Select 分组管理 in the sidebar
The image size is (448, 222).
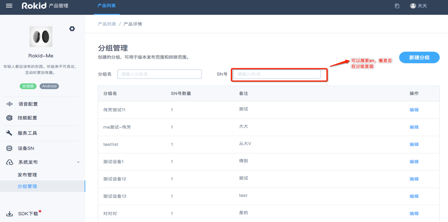[27, 187]
